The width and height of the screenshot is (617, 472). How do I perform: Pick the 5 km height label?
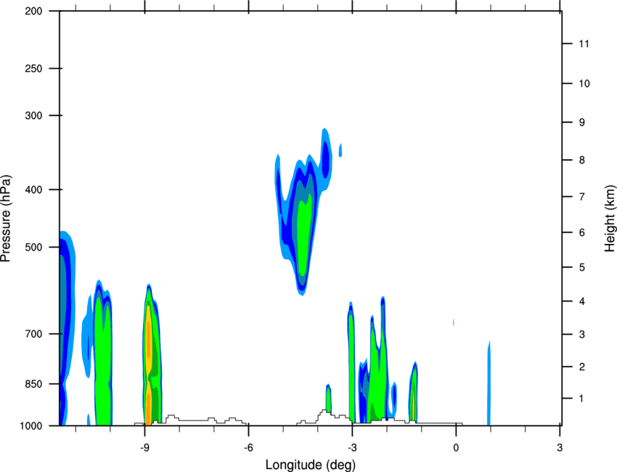point(581,267)
